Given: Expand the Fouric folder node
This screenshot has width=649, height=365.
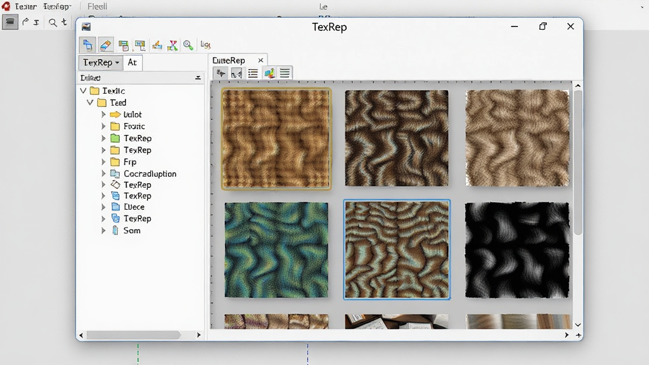Looking at the screenshot, I should pos(103,126).
